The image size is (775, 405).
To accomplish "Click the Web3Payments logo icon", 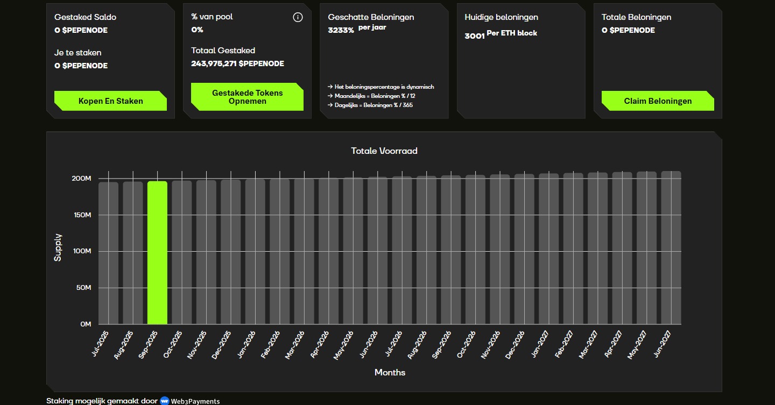I will (165, 401).
